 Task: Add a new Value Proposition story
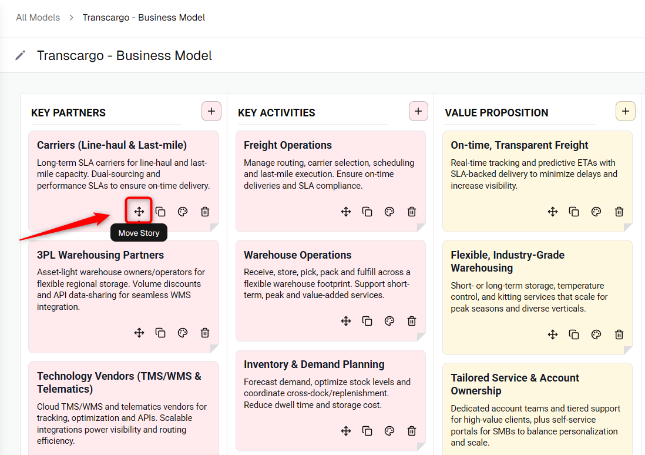(626, 111)
